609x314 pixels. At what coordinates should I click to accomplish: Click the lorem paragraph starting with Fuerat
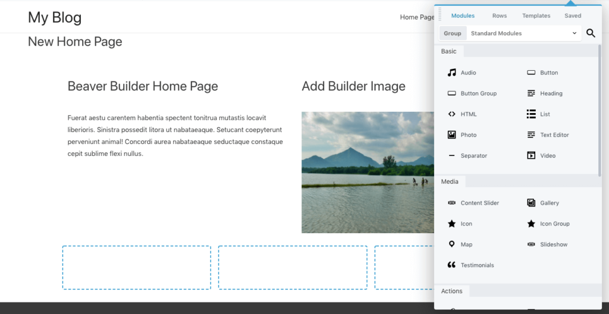(x=175, y=136)
